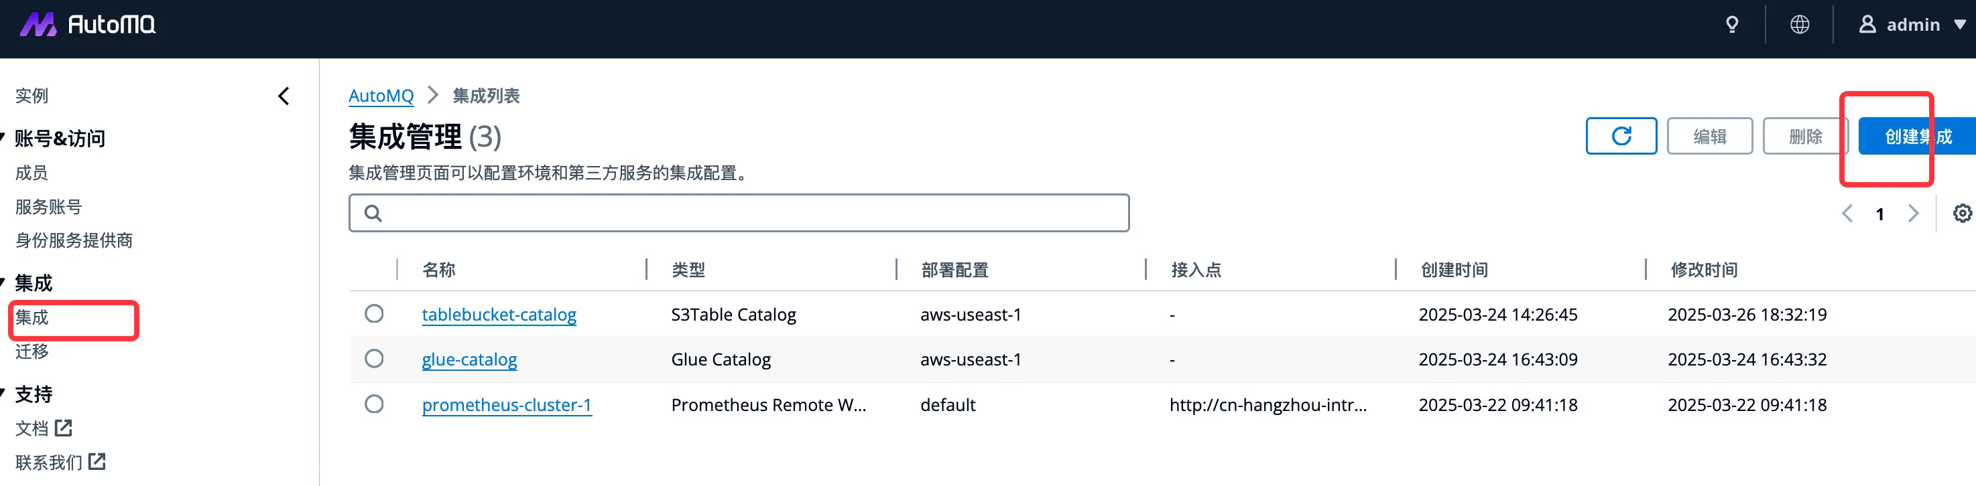Focus the integration search input field
The image size is (1976, 486).
(739, 212)
